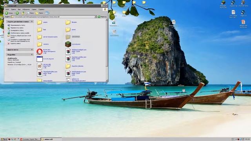Collapse the Другие места section
Image resolution: width=251 pixels, height=141 pixels.
pos(32,50)
